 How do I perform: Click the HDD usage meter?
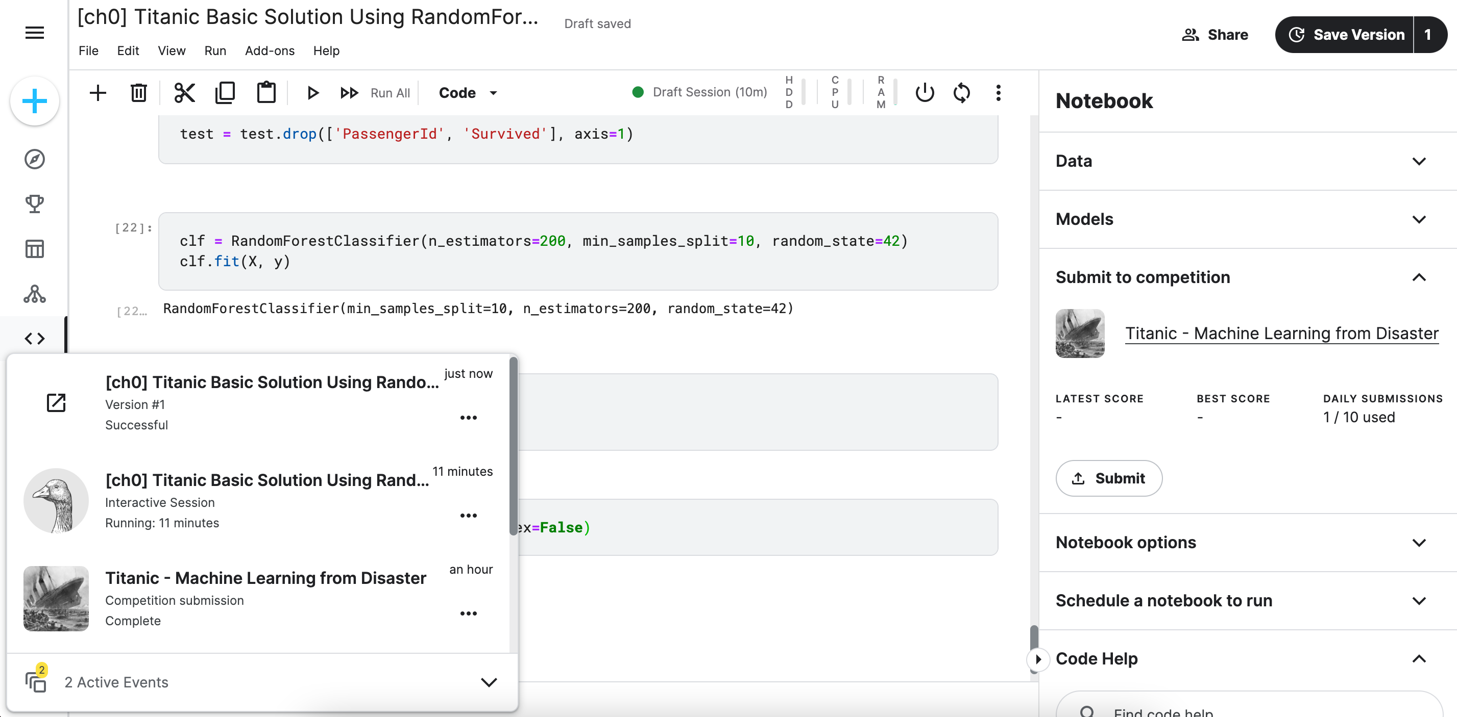795,92
